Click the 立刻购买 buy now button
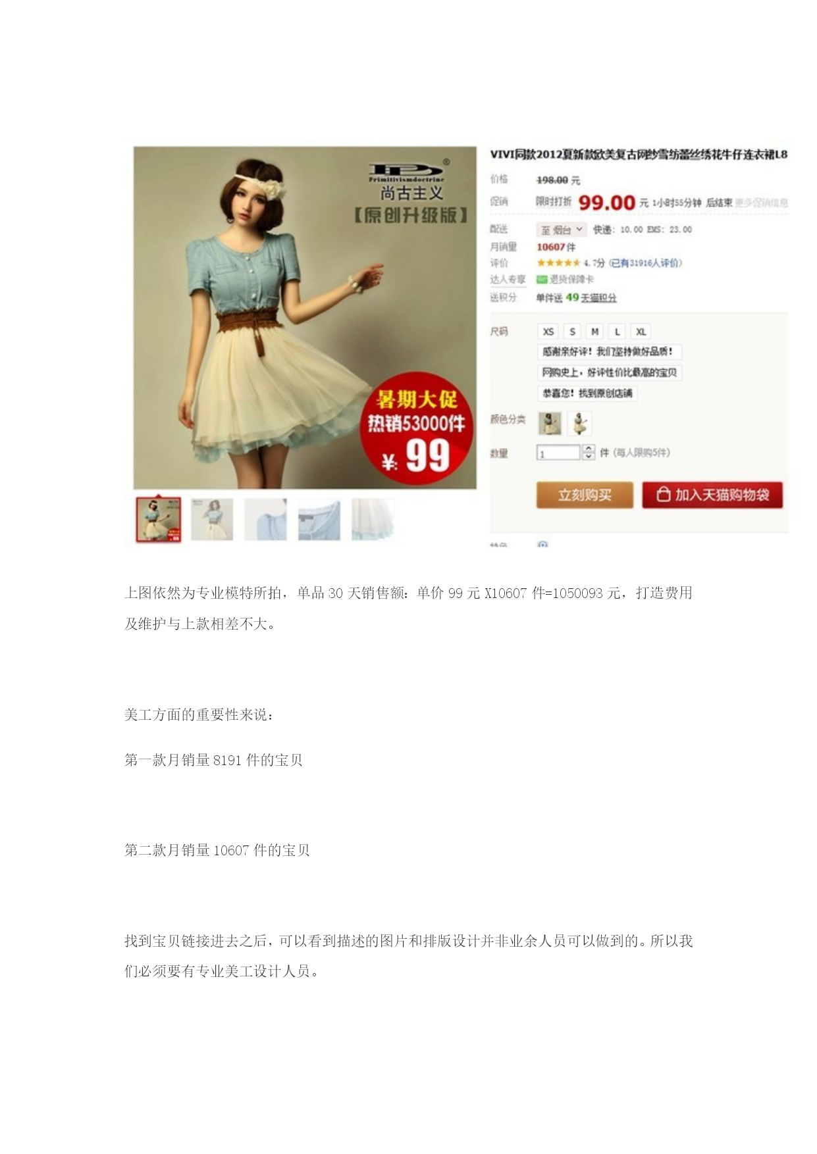Screen dimensions: 817x1154 (x=585, y=495)
